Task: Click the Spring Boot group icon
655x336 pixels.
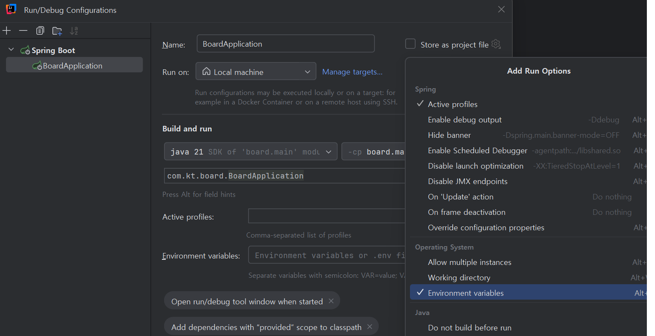Action: coord(25,51)
